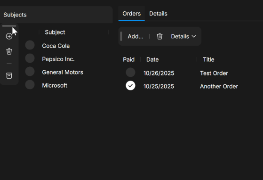Toggle the General Motors row selector

pos(30,71)
